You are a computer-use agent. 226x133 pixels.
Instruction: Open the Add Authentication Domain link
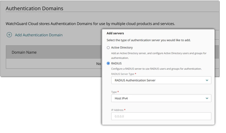39,35
